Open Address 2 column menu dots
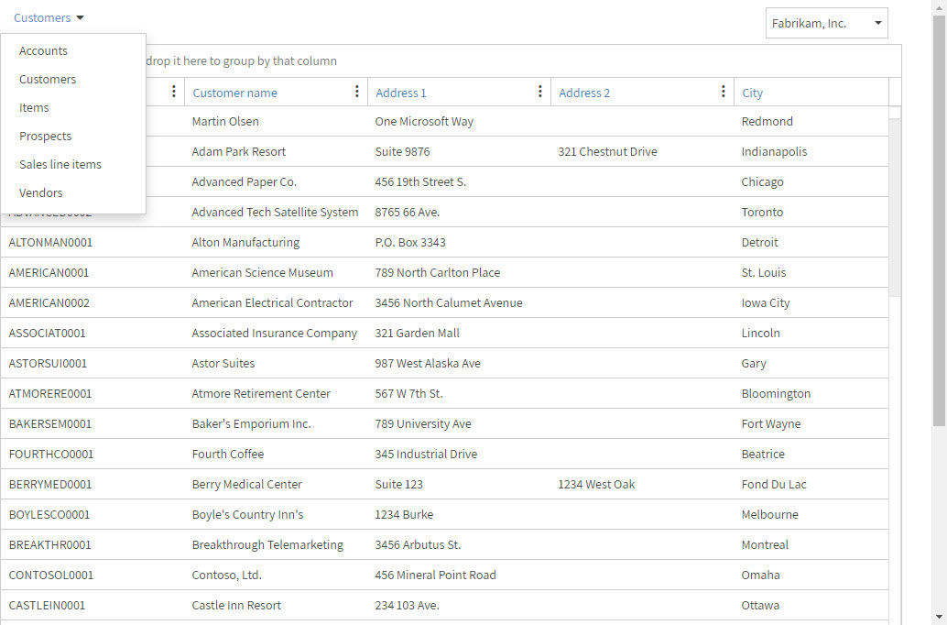This screenshot has height=625, width=947. pos(723,92)
